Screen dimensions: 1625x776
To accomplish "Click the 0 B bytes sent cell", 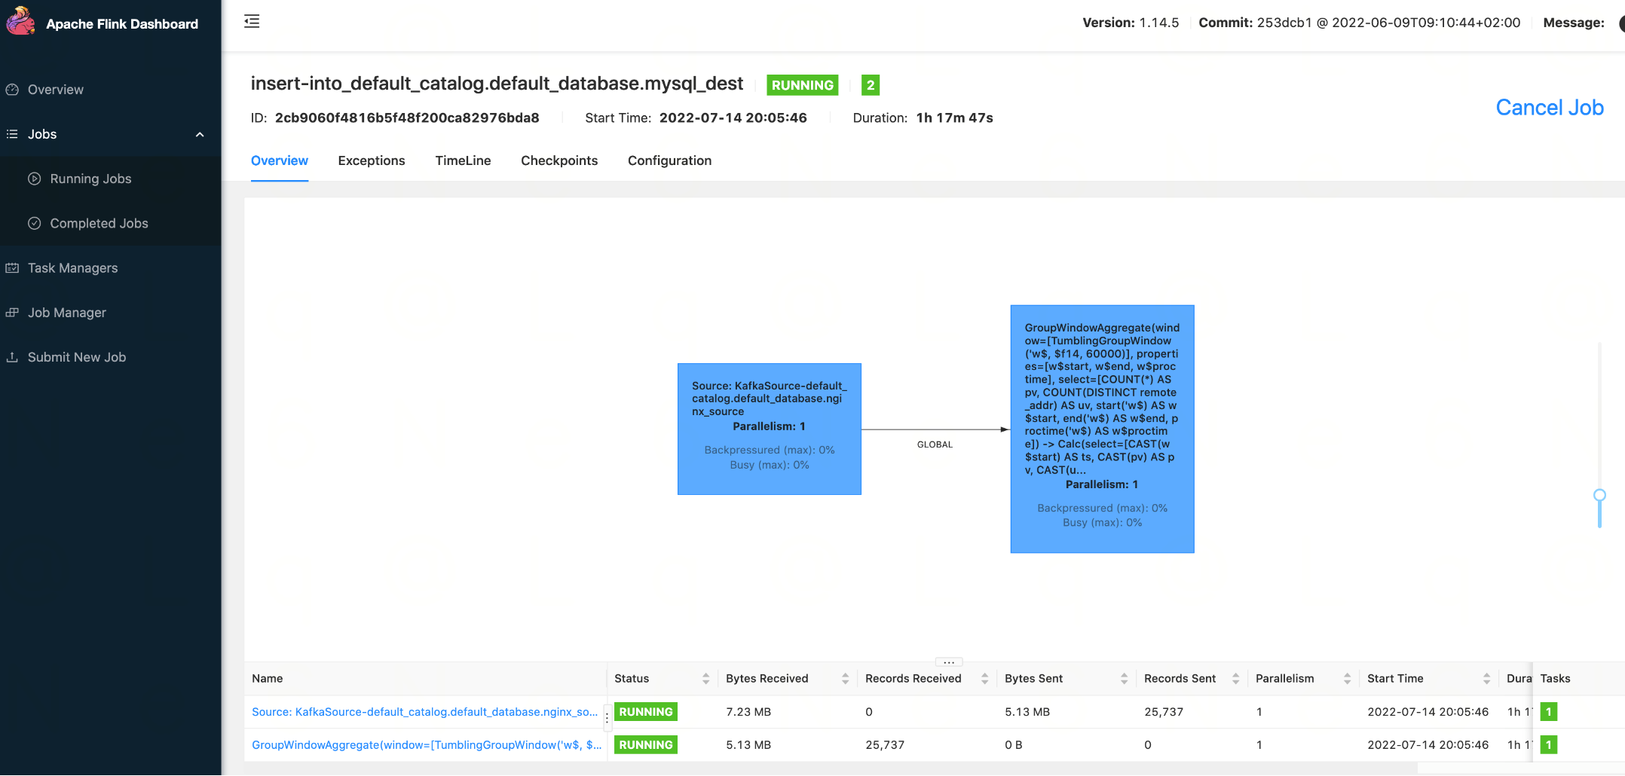I will pyautogui.click(x=1014, y=745).
